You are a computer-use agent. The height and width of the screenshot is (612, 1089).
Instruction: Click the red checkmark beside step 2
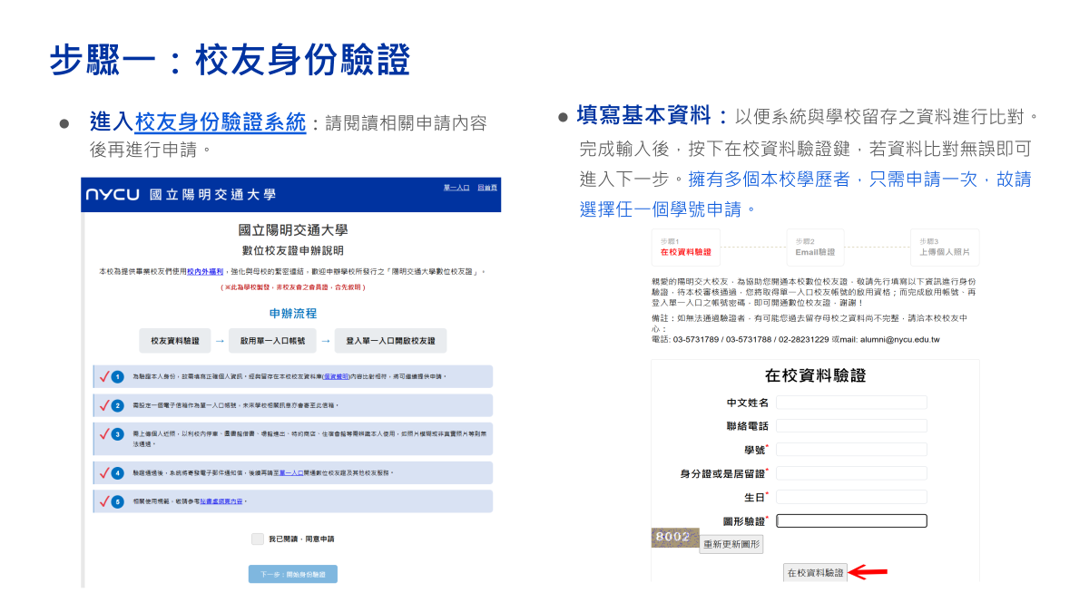tap(103, 403)
